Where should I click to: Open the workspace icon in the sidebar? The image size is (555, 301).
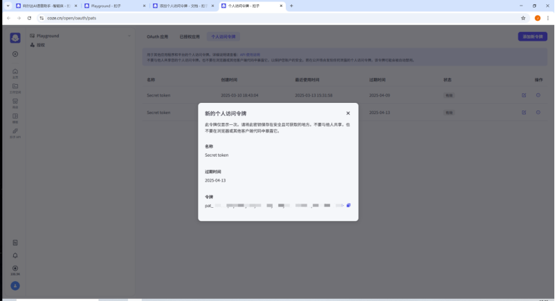tap(15, 86)
